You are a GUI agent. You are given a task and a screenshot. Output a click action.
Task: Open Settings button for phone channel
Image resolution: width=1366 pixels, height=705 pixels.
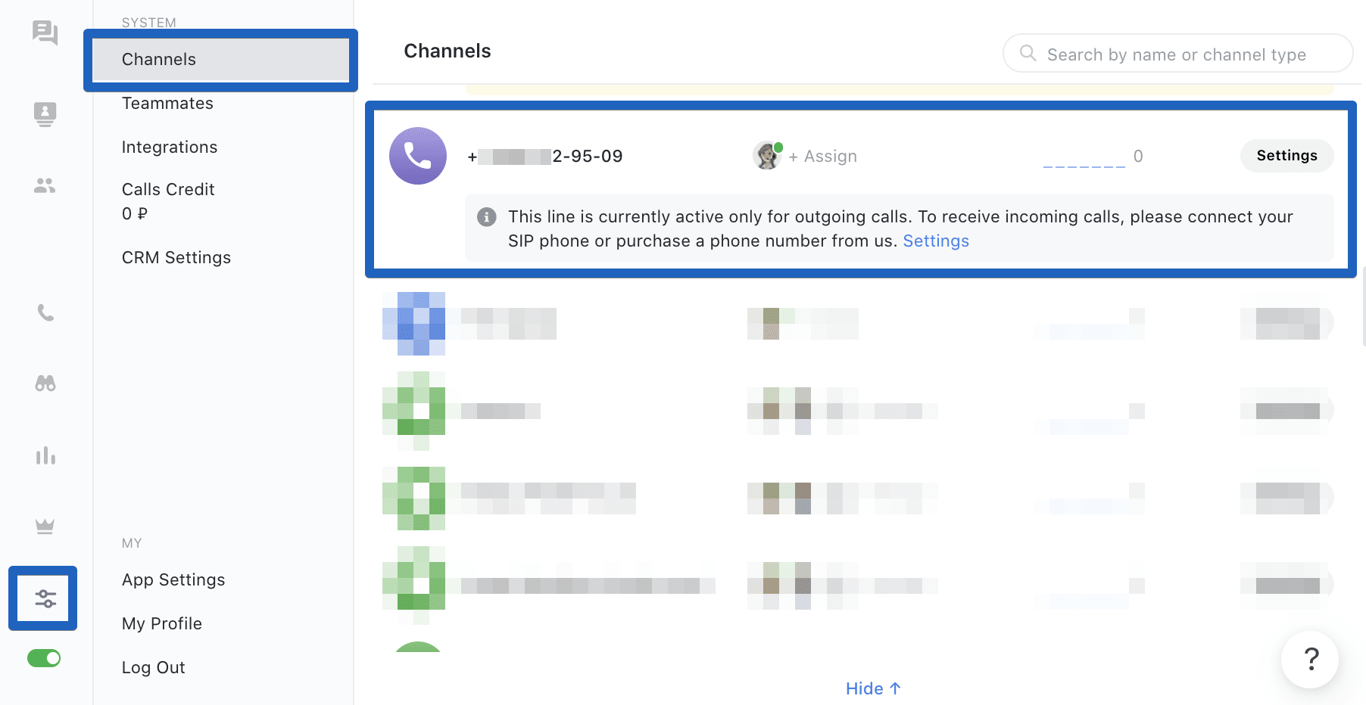point(1286,156)
